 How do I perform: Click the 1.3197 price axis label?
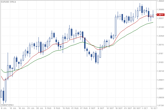(161, 53)
